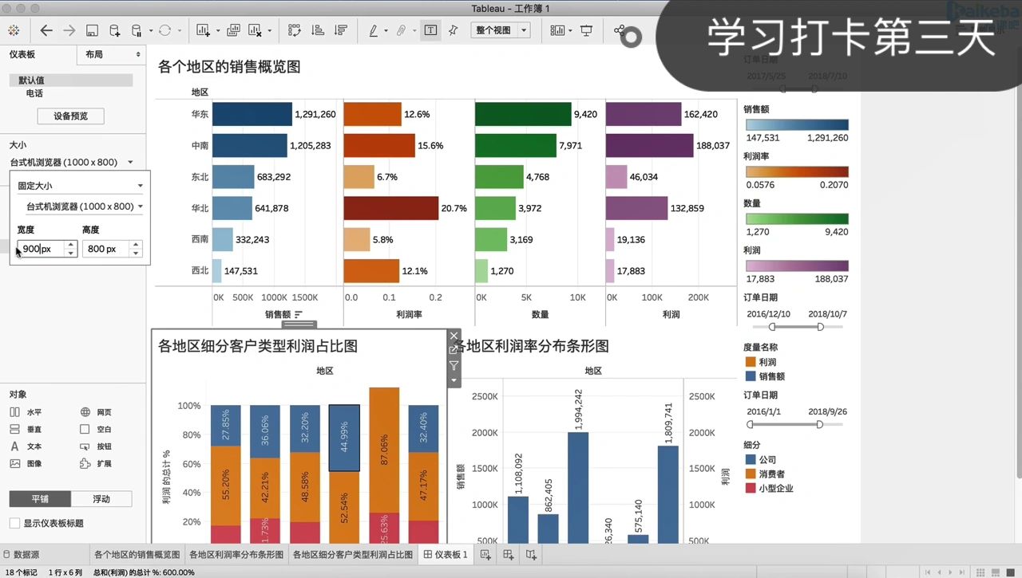Select the 扩展 extension object
Screen dimensions: 1022x578
pyautogui.click(x=96, y=463)
